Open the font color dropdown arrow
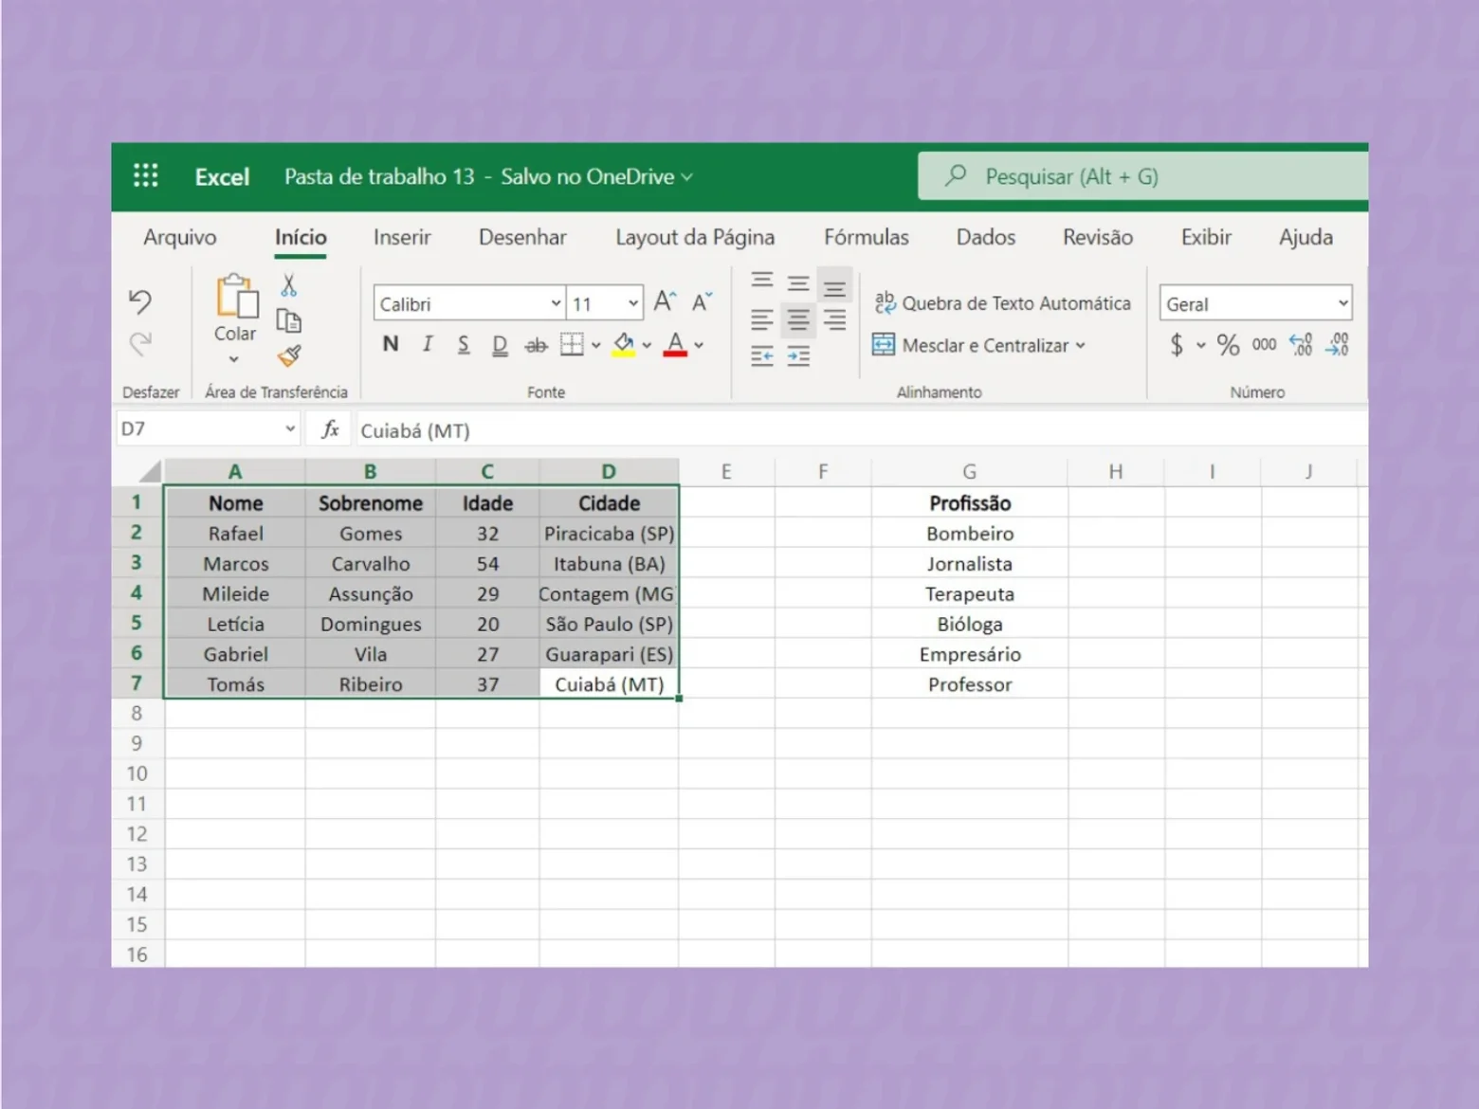Screen dimensions: 1479x1109 699,345
